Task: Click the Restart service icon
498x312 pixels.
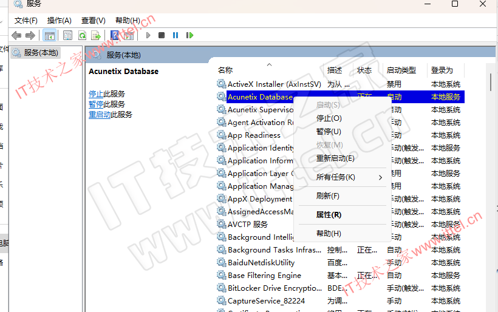Action: tap(189, 35)
